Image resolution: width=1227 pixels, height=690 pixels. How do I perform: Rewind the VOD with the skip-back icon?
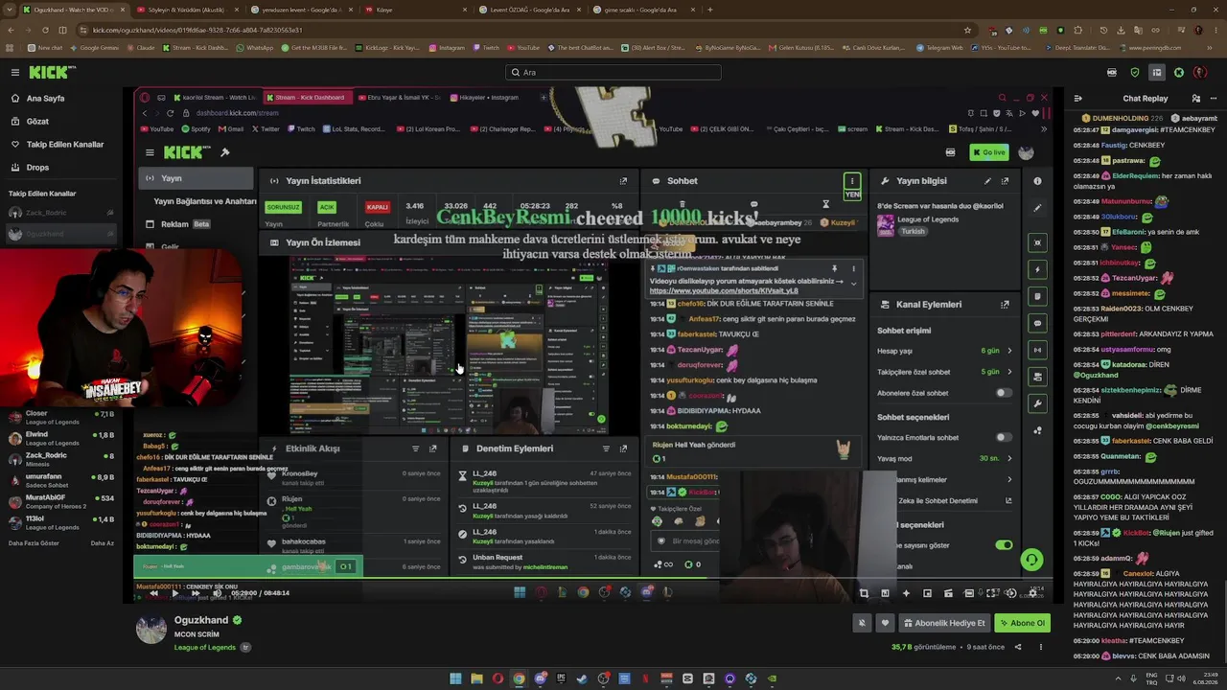click(153, 593)
